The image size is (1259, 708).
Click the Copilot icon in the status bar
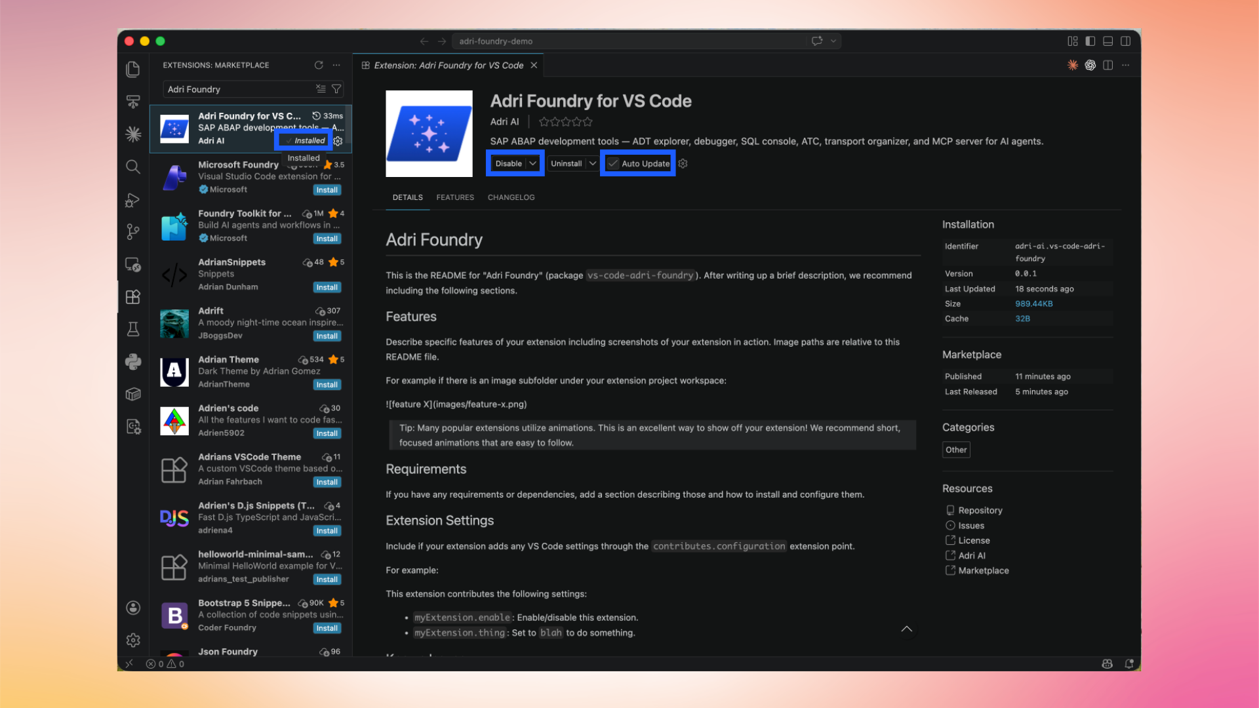pos(1106,663)
